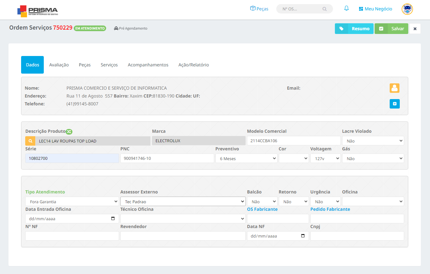Expand the Gás dropdown
Image resolution: width=430 pixels, height=274 pixels.
pyautogui.click(x=373, y=159)
